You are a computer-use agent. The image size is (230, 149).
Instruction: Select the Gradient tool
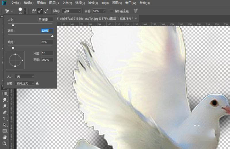pos(5,93)
